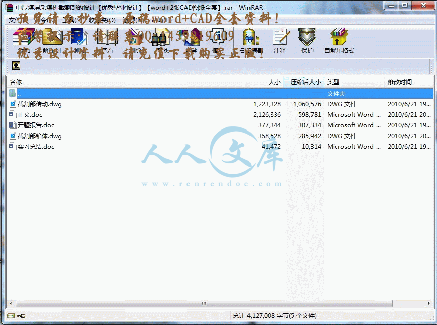Click the horizontal scrollbar left arrow
Image resolution: width=437 pixels, height=325 pixels.
(x=11, y=303)
